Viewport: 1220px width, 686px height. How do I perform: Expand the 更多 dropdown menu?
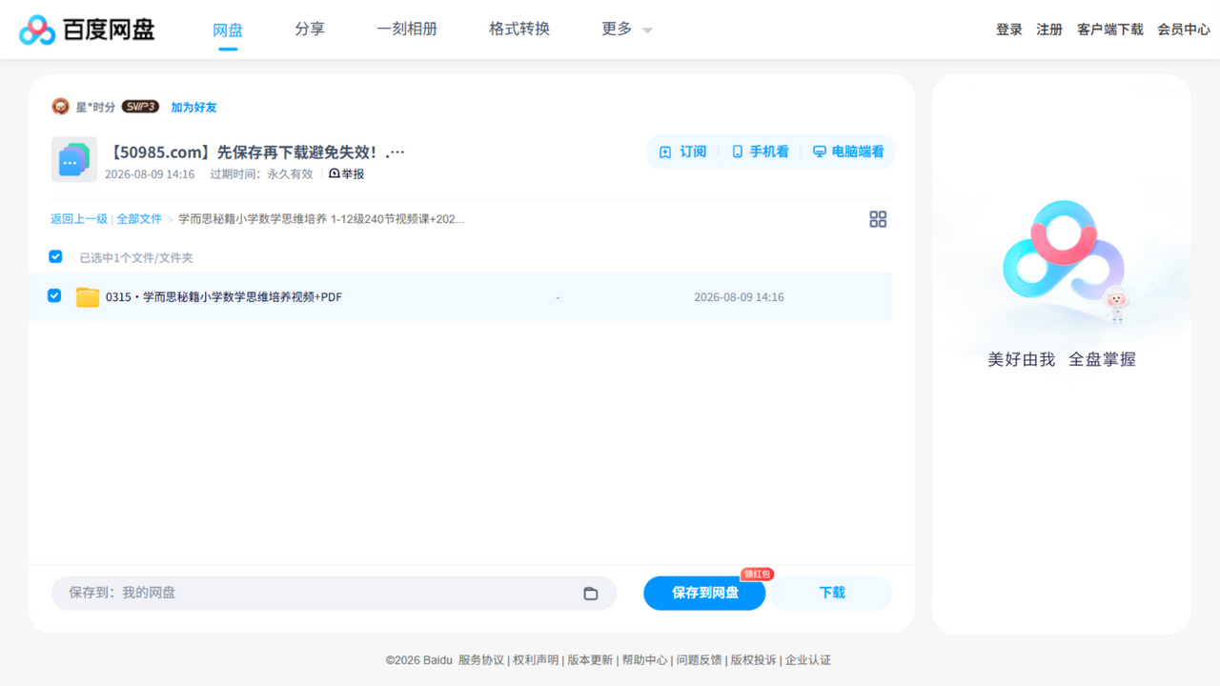627,30
